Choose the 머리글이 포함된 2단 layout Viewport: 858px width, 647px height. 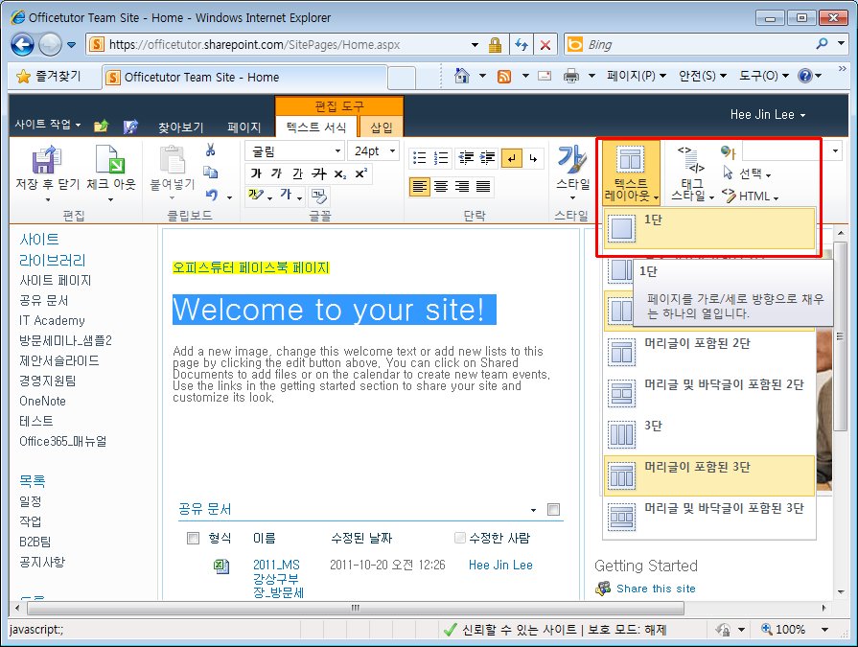[x=709, y=352]
